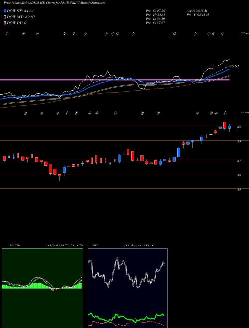249x328 pixels.
Task: Click the blue DOW ST legend swatch
Action: tap(5, 11)
